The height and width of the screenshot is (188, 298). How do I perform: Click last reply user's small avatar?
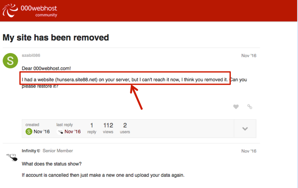[60, 132]
